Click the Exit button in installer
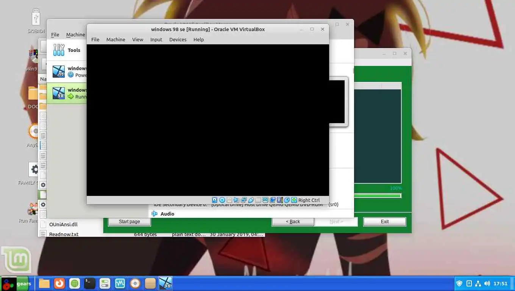Screen dimensions: 515x291 [385, 222]
